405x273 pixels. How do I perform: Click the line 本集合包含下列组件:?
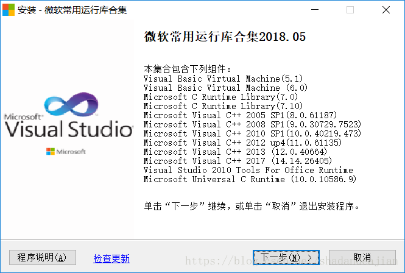tap(187, 69)
